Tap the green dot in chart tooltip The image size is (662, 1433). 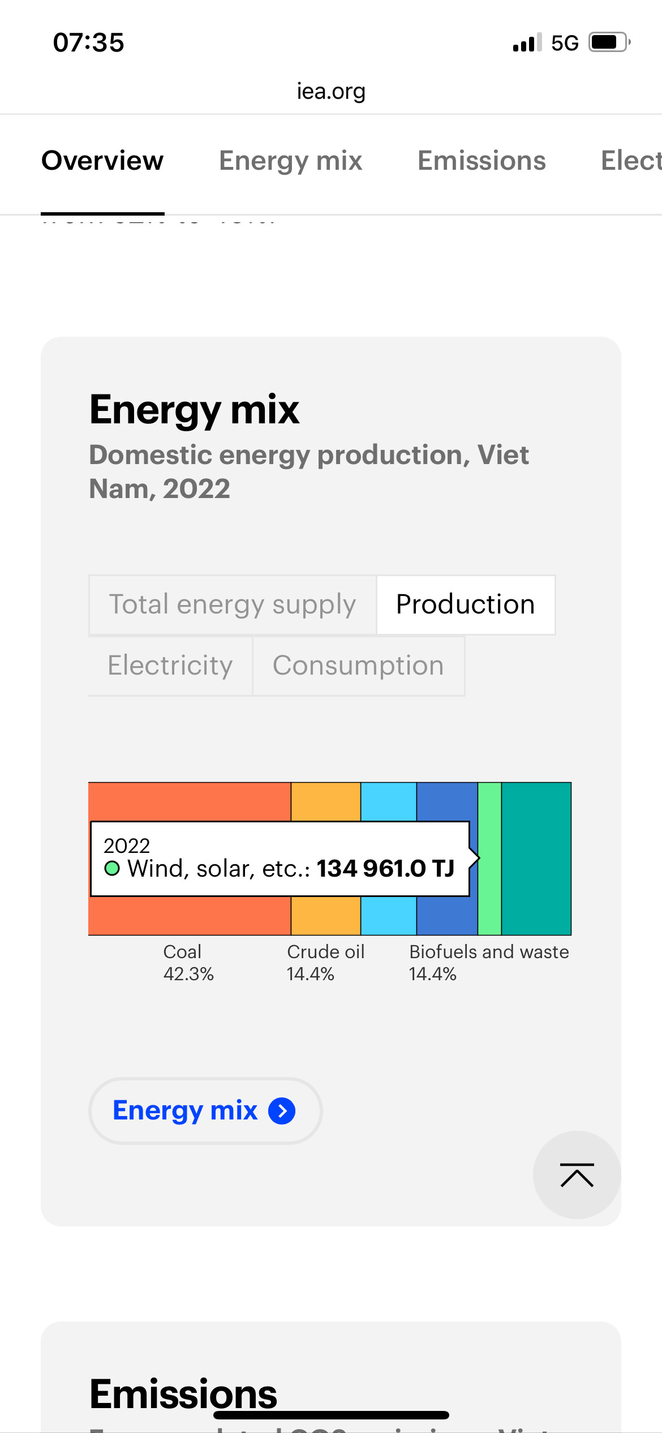pyautogui.click(x=112, y=868)
